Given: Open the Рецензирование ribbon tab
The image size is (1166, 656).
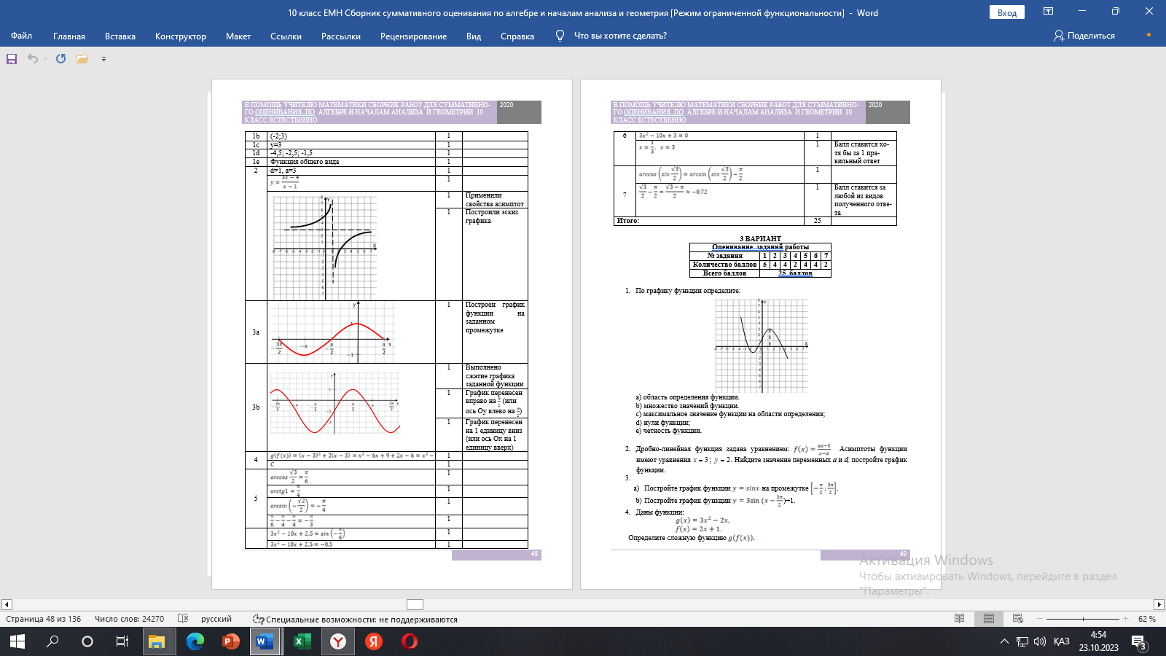Looking at the screenshot, I should point(413,36).
